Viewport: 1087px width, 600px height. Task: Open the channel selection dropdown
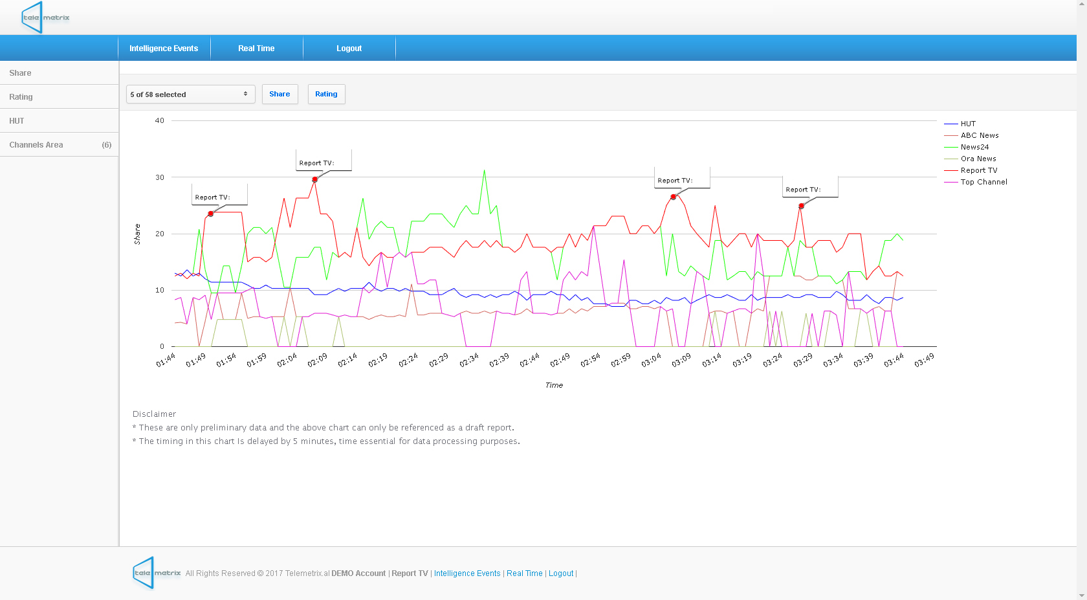tap(190, 94)
